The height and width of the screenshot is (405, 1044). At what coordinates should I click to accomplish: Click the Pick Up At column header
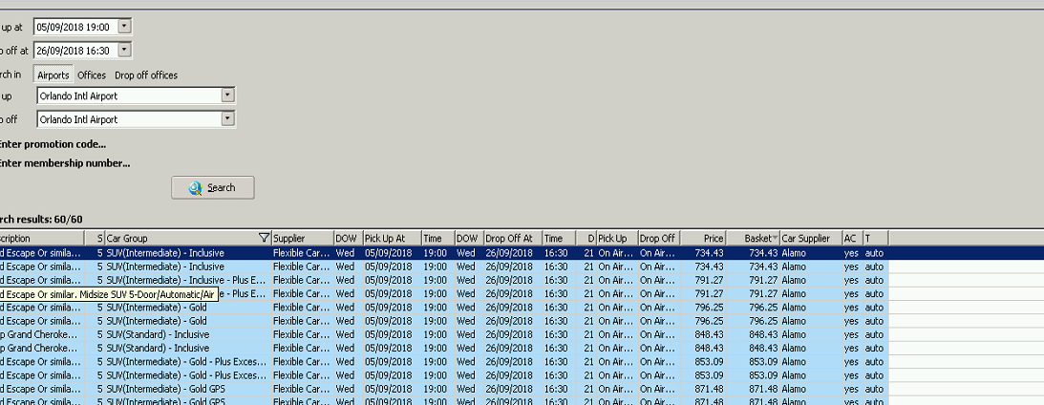click(393, 238)
